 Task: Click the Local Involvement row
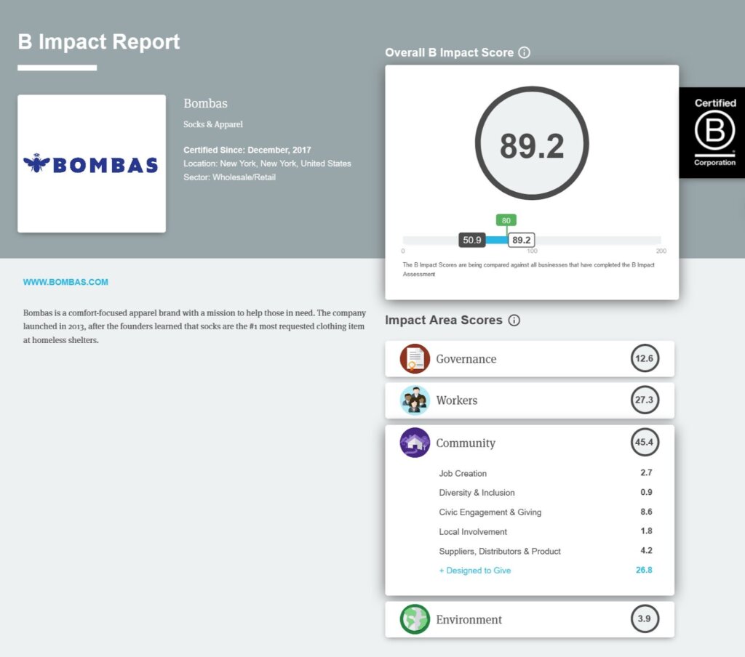point(545,532)
